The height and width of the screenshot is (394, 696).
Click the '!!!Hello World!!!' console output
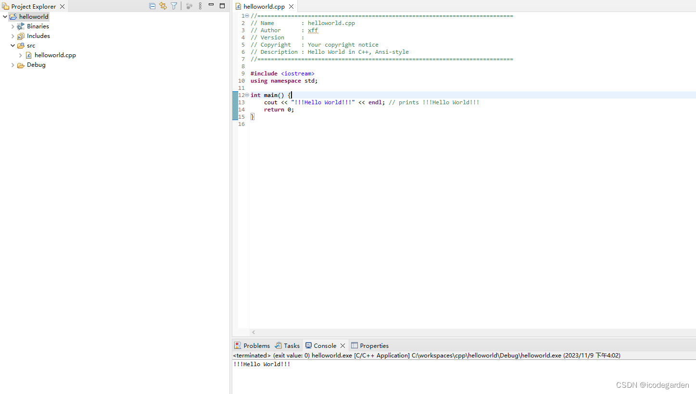(262, 364)
